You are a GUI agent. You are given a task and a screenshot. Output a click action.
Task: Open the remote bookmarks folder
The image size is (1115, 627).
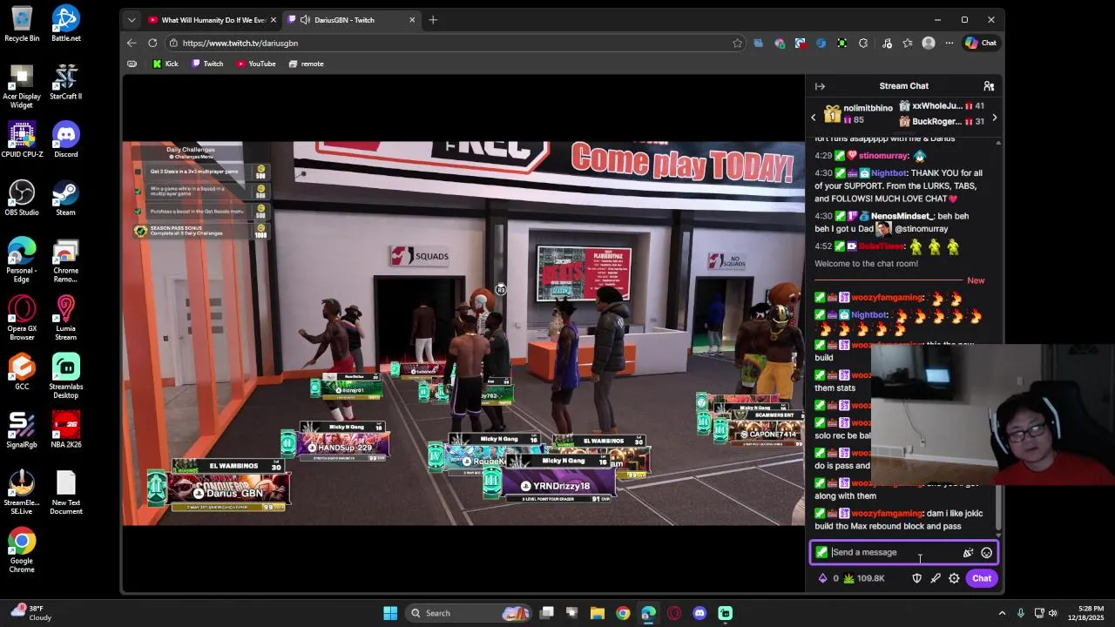point(306,64)
